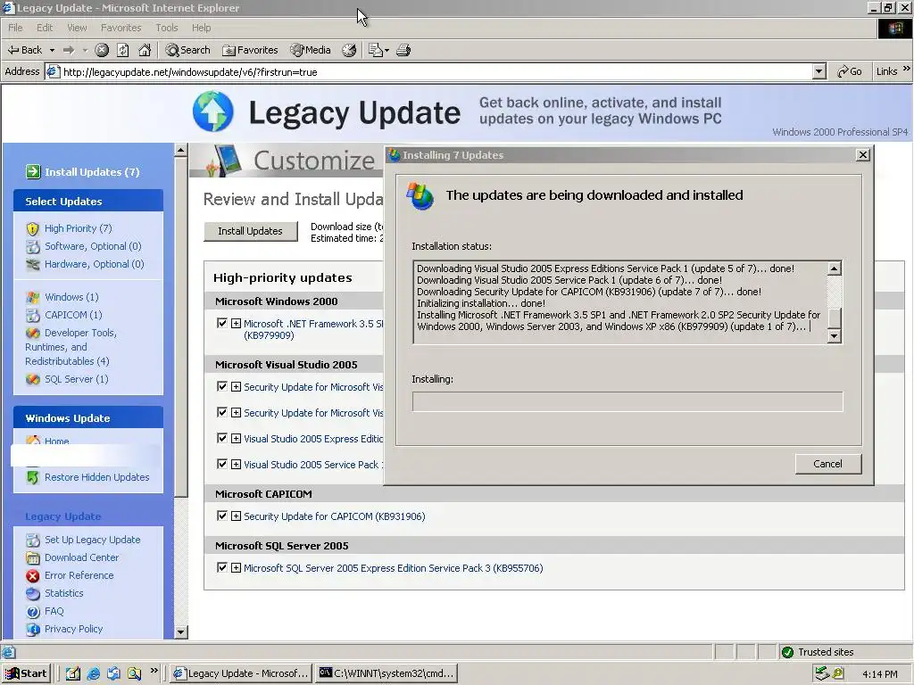Uncheck first Visual Studio security update checkbox
This screenshot has width=914, height=685.
222,386
